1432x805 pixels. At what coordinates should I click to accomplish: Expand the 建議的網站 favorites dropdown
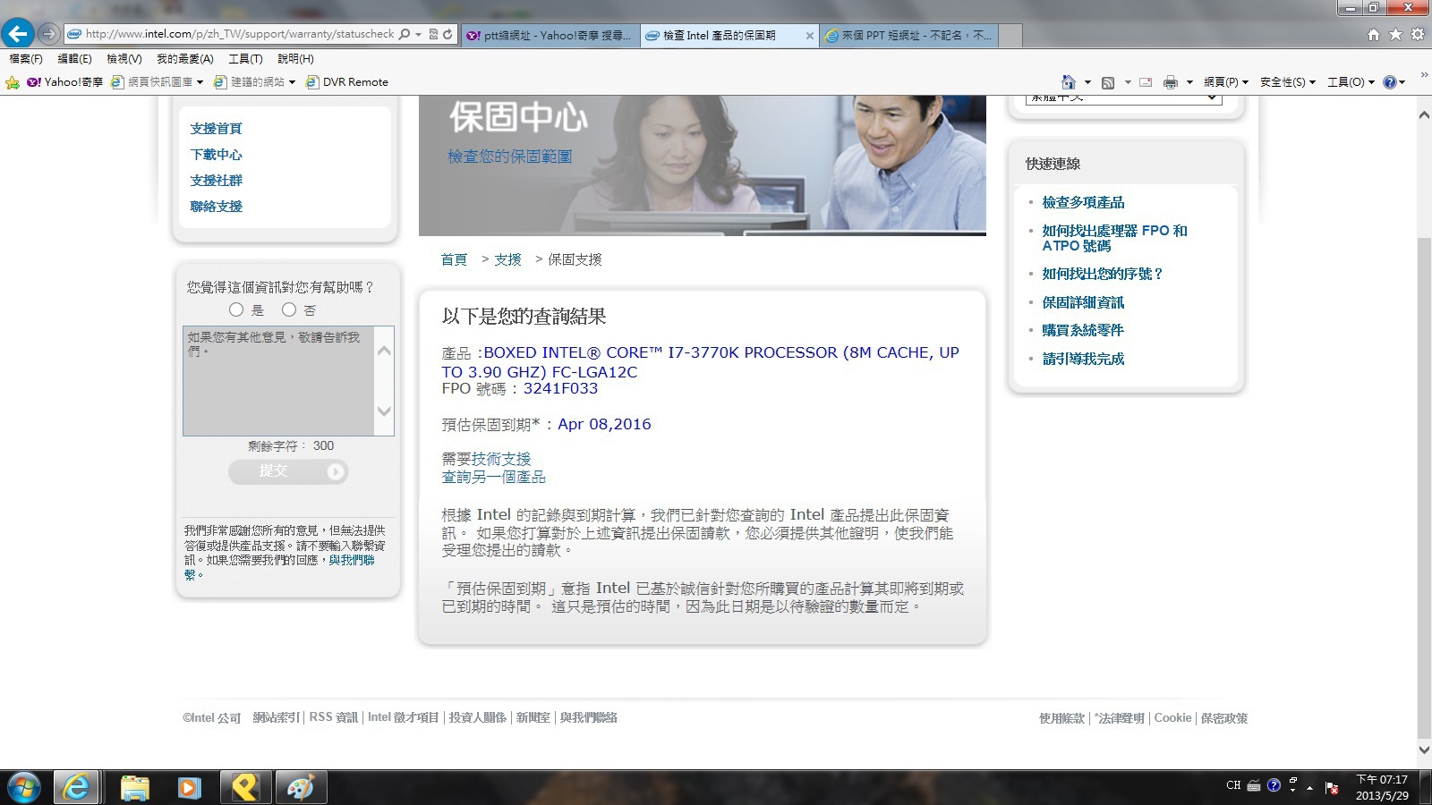292,82
